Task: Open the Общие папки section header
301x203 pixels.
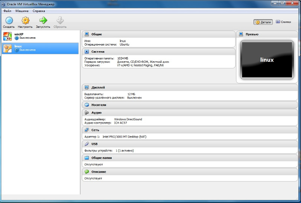Action: point(190,158)
